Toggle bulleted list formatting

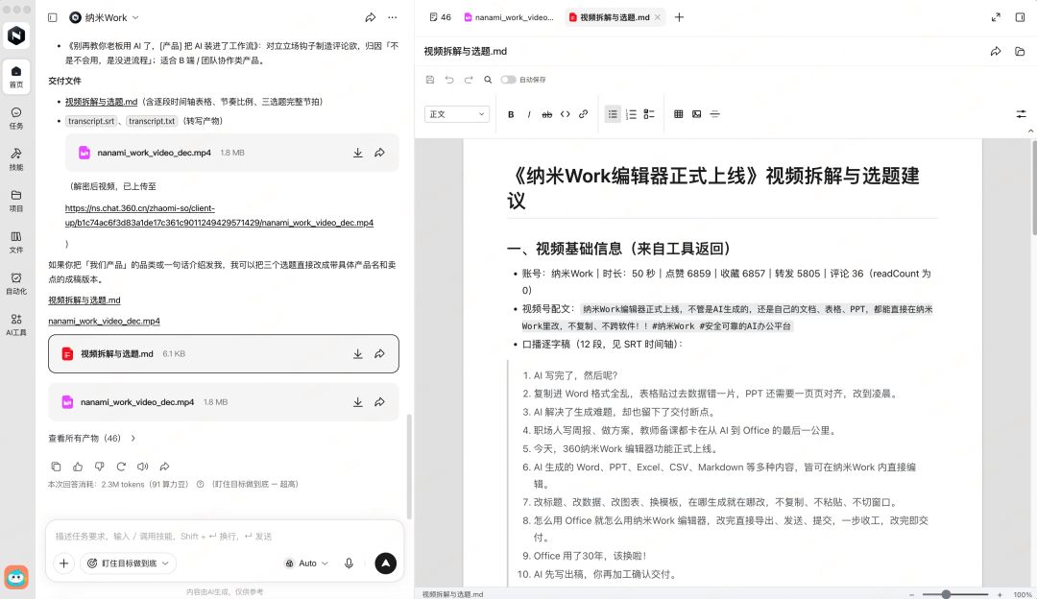click(x=613, y=114)
